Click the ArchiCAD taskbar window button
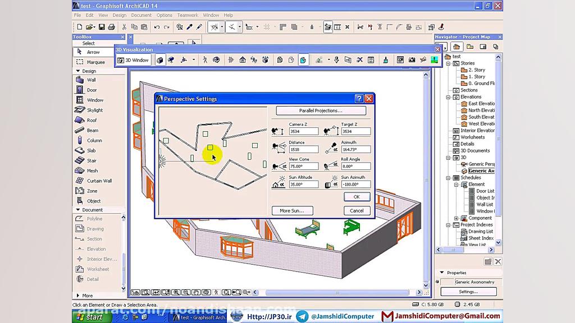575x323 pixels. tap(199, 317)
